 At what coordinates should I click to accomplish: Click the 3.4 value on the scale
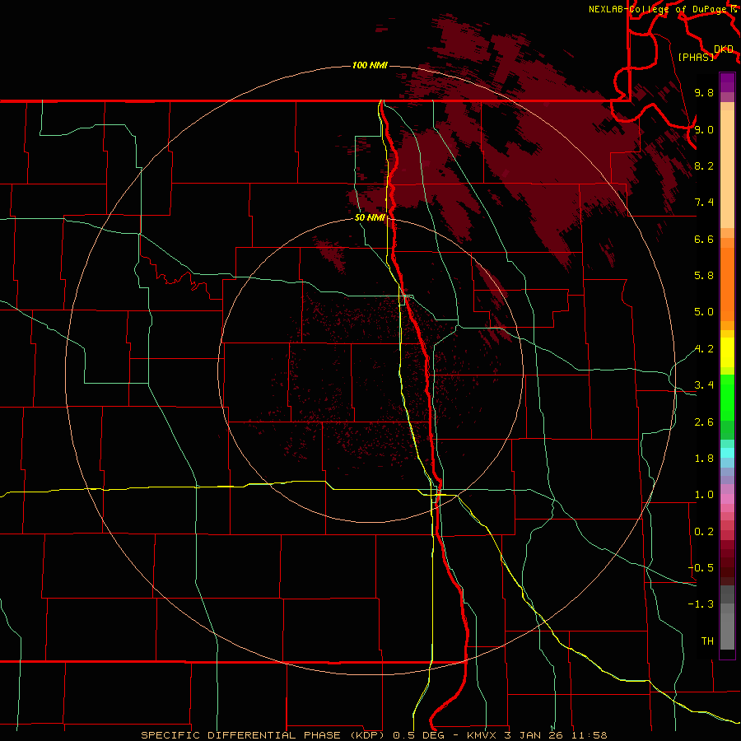tap(704, 385)
